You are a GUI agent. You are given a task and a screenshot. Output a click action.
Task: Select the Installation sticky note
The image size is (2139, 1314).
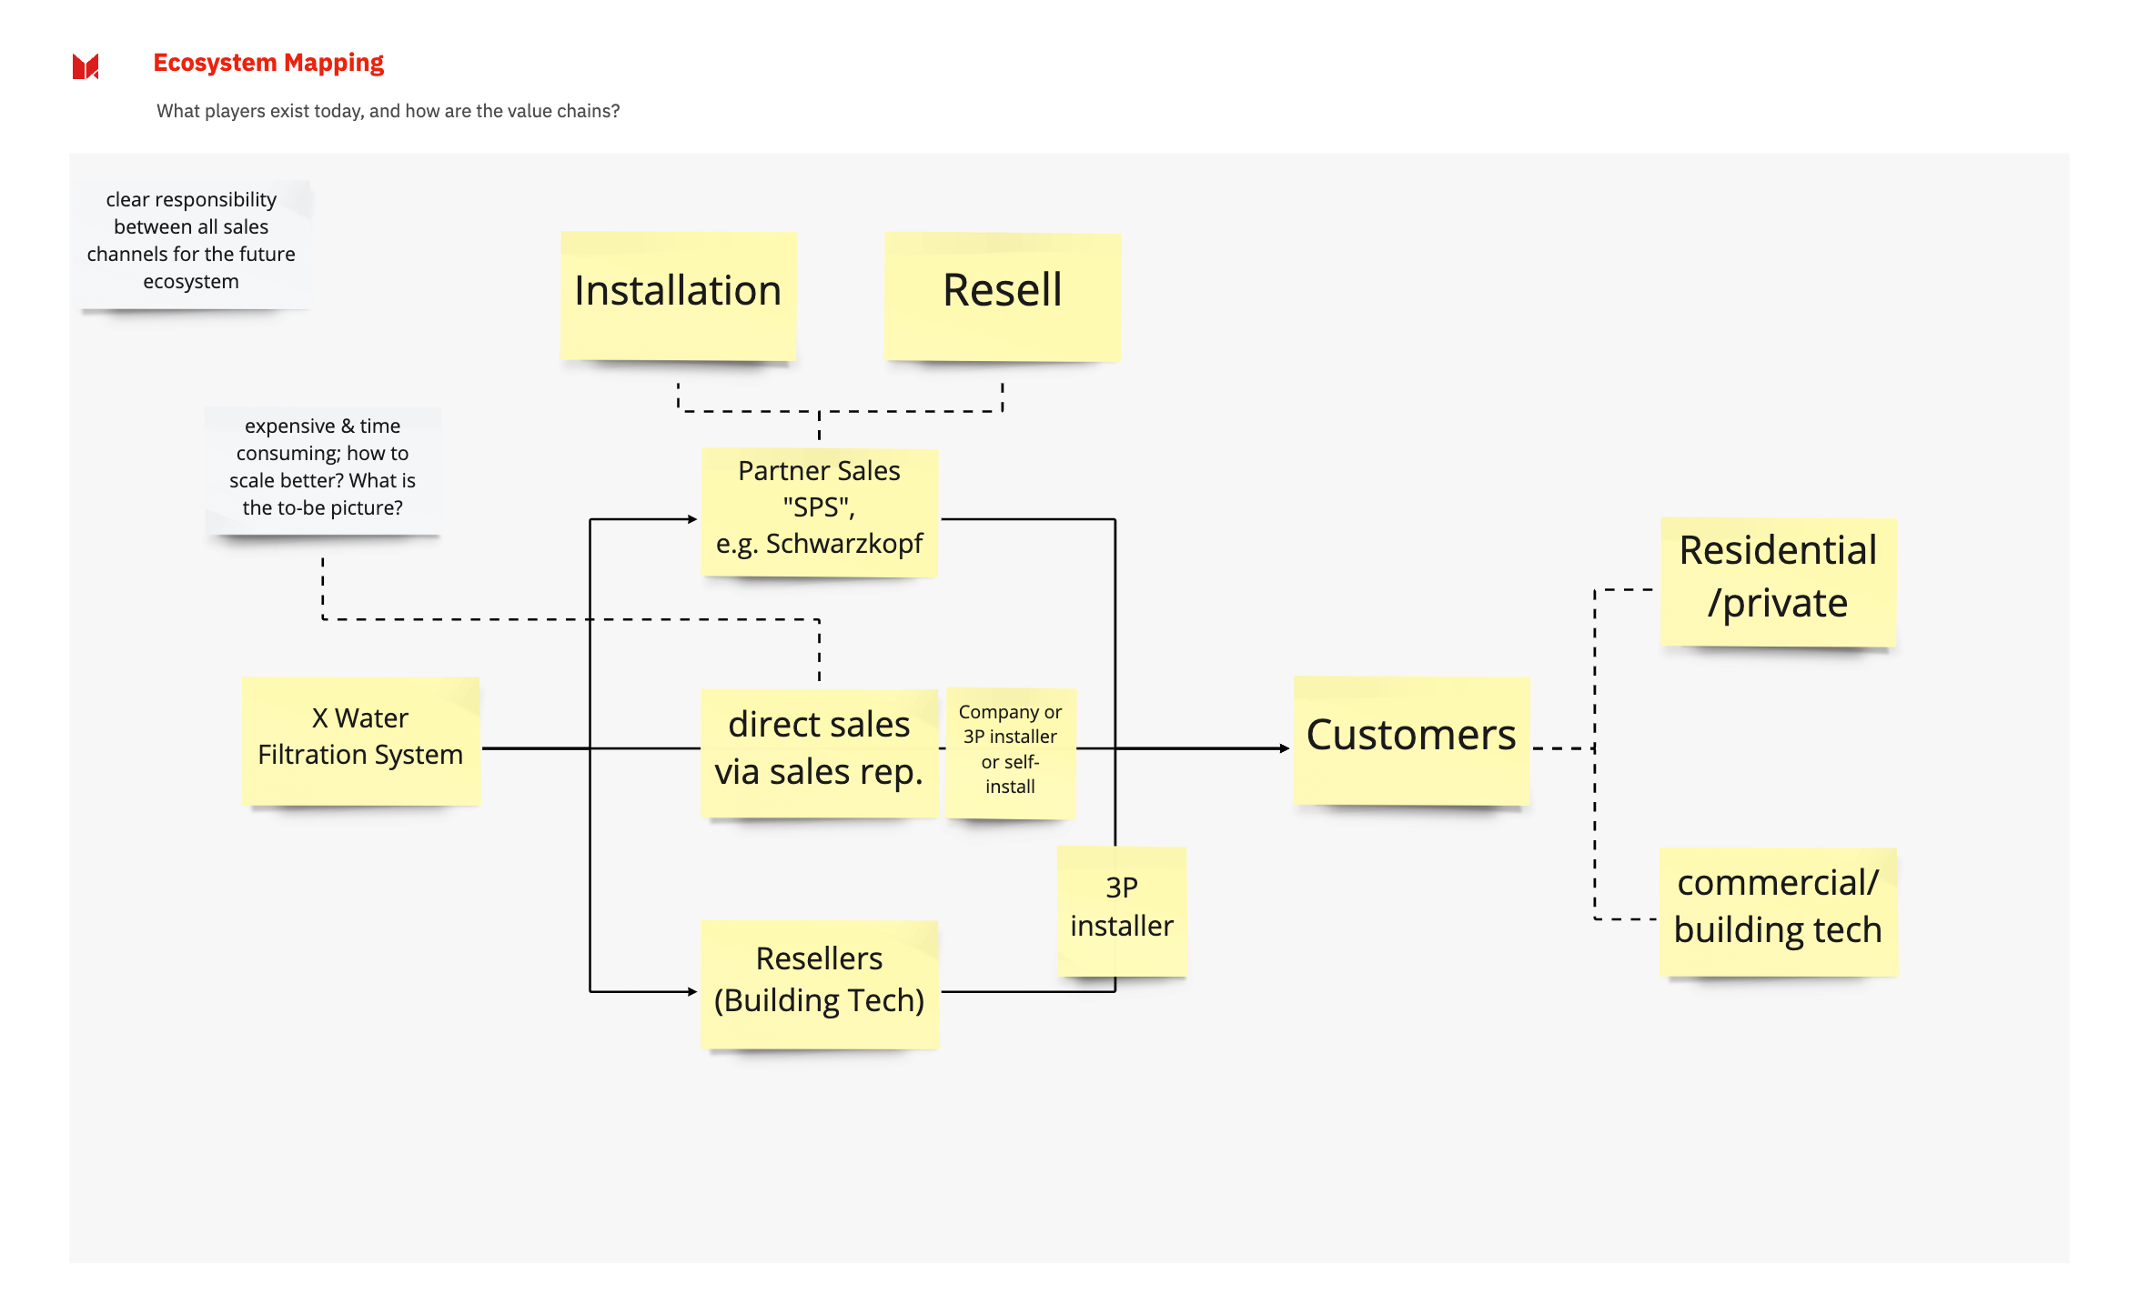678,296
